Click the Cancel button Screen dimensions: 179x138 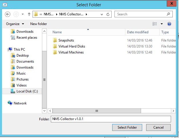tap(158, 127)
